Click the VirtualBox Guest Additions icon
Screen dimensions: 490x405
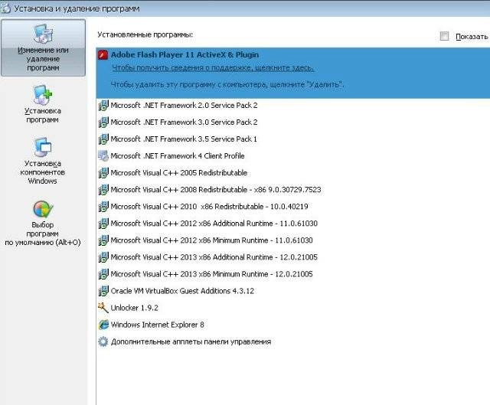pos(103,291)
